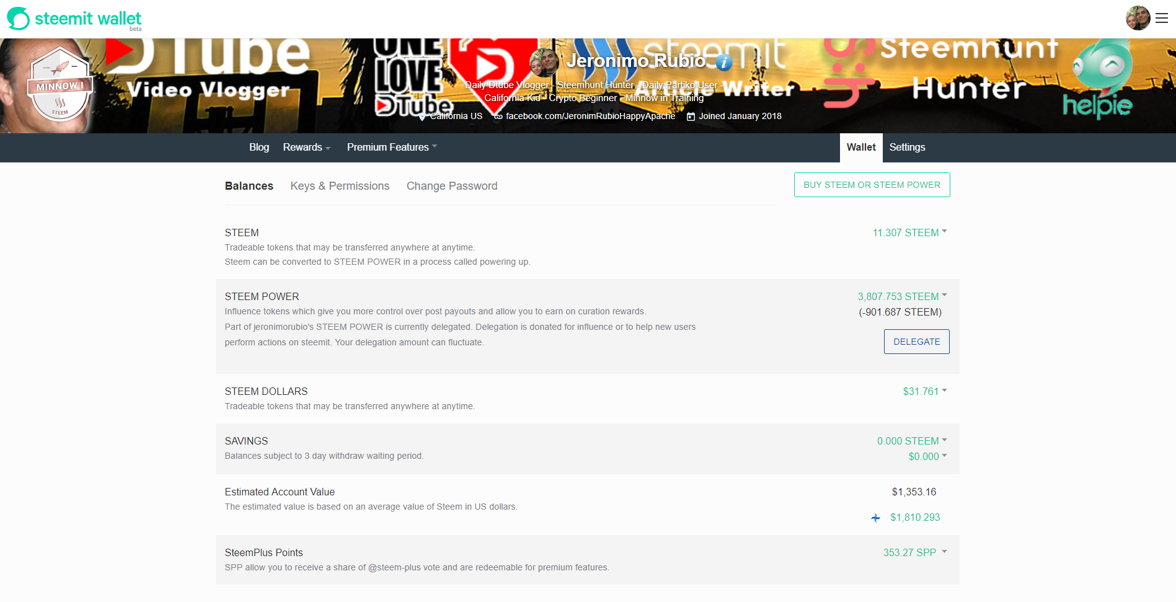Screen dimensions: 1176x602
Task: Select the Keys & Permissions tab
Action: [340, 186]
